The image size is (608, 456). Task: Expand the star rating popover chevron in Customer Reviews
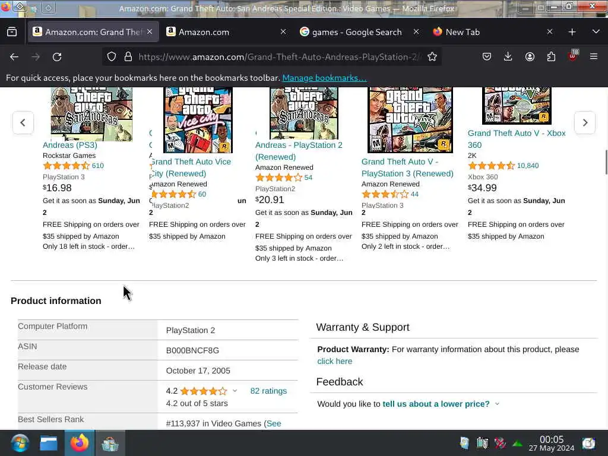[x=235, y=391]
